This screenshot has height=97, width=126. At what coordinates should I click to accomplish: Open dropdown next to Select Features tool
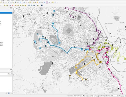click(32, 3)
